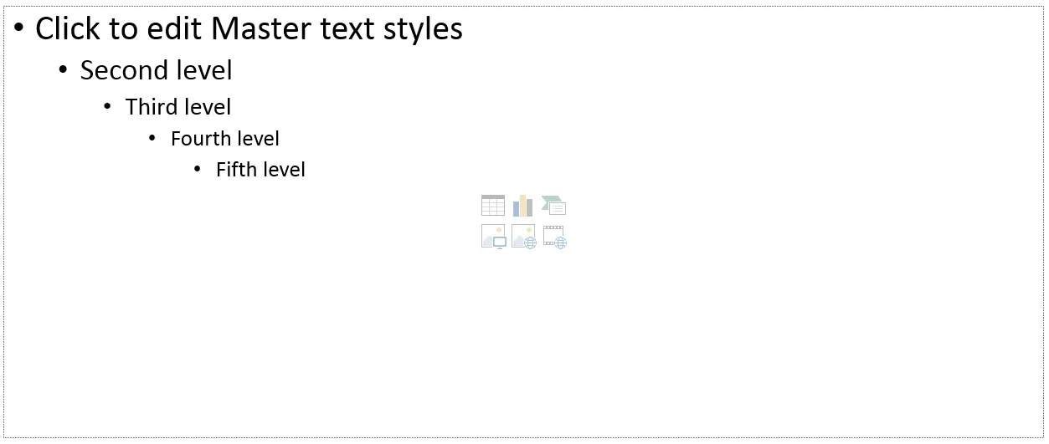Click on the 'Fourth level' text
The height and width of the screenshot is (444, 1049).
pos(224,139)
